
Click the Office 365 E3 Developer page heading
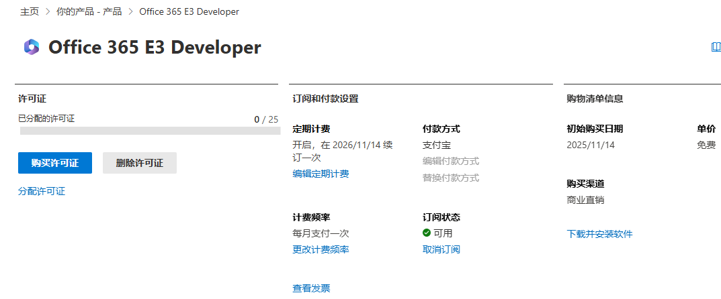[x=155, y=48]
